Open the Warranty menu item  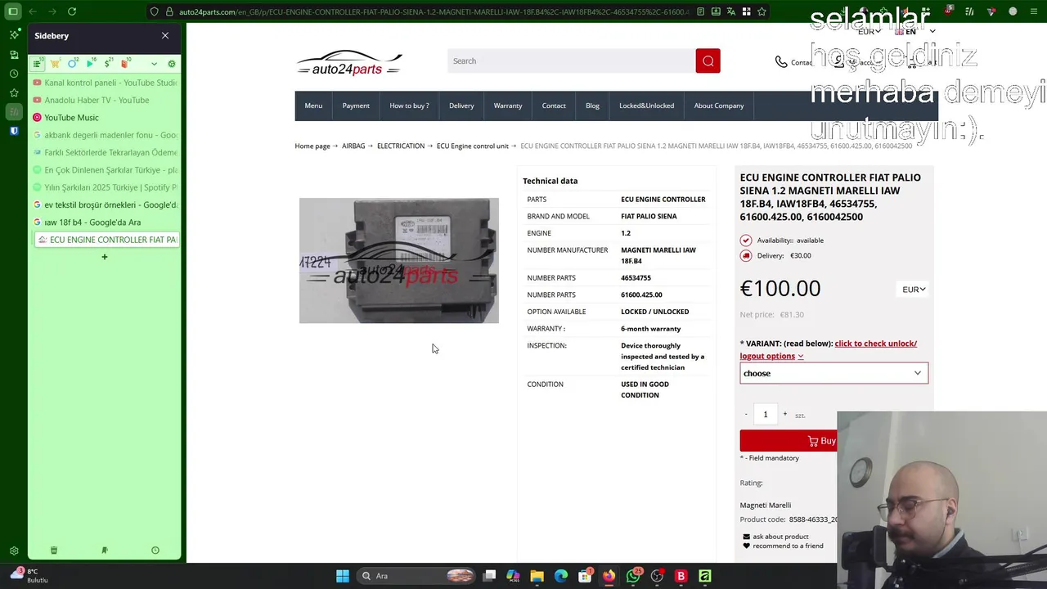pyautogui.click(x=508, y=106)
